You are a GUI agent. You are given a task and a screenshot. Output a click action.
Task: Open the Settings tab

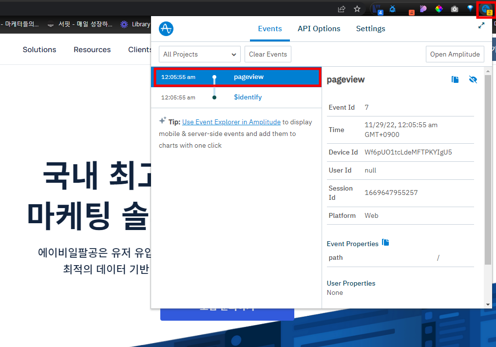(370, 29)
